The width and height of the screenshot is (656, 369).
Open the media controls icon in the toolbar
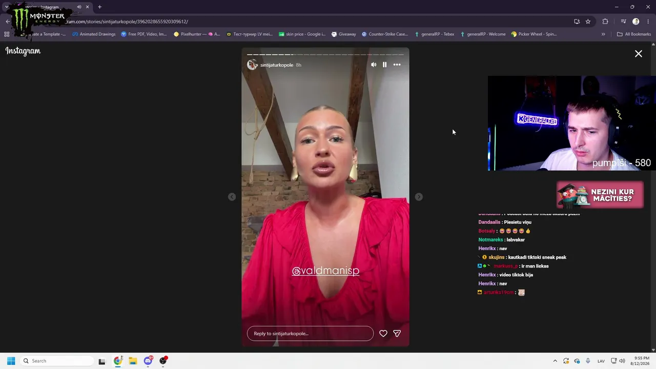(623, 22)
